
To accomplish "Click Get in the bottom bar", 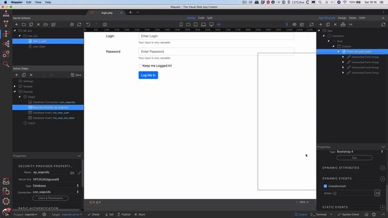I will 109,214.
